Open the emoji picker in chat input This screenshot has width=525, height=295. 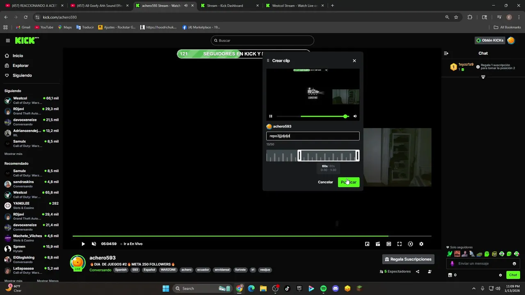point(514,263)
